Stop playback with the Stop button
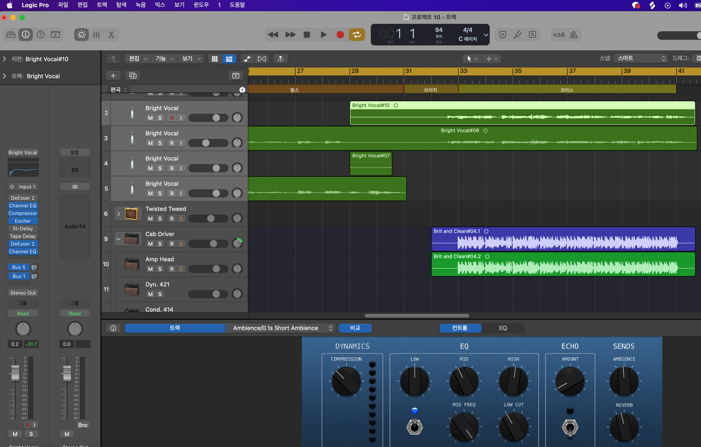This screenshot has height=447, width=701. pos(307,34)
